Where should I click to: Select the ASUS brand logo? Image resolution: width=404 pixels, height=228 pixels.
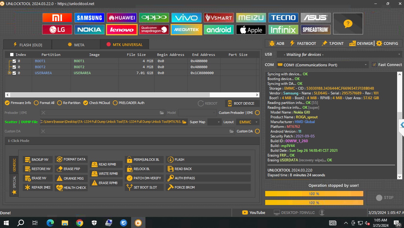pyautogui.click(x=316, y=18)
